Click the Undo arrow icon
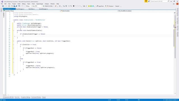 coord(19,6)
